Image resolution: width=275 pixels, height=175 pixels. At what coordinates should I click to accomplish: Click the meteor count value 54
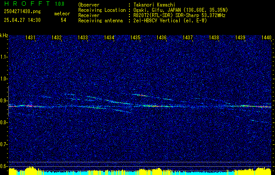click(63, 20)
